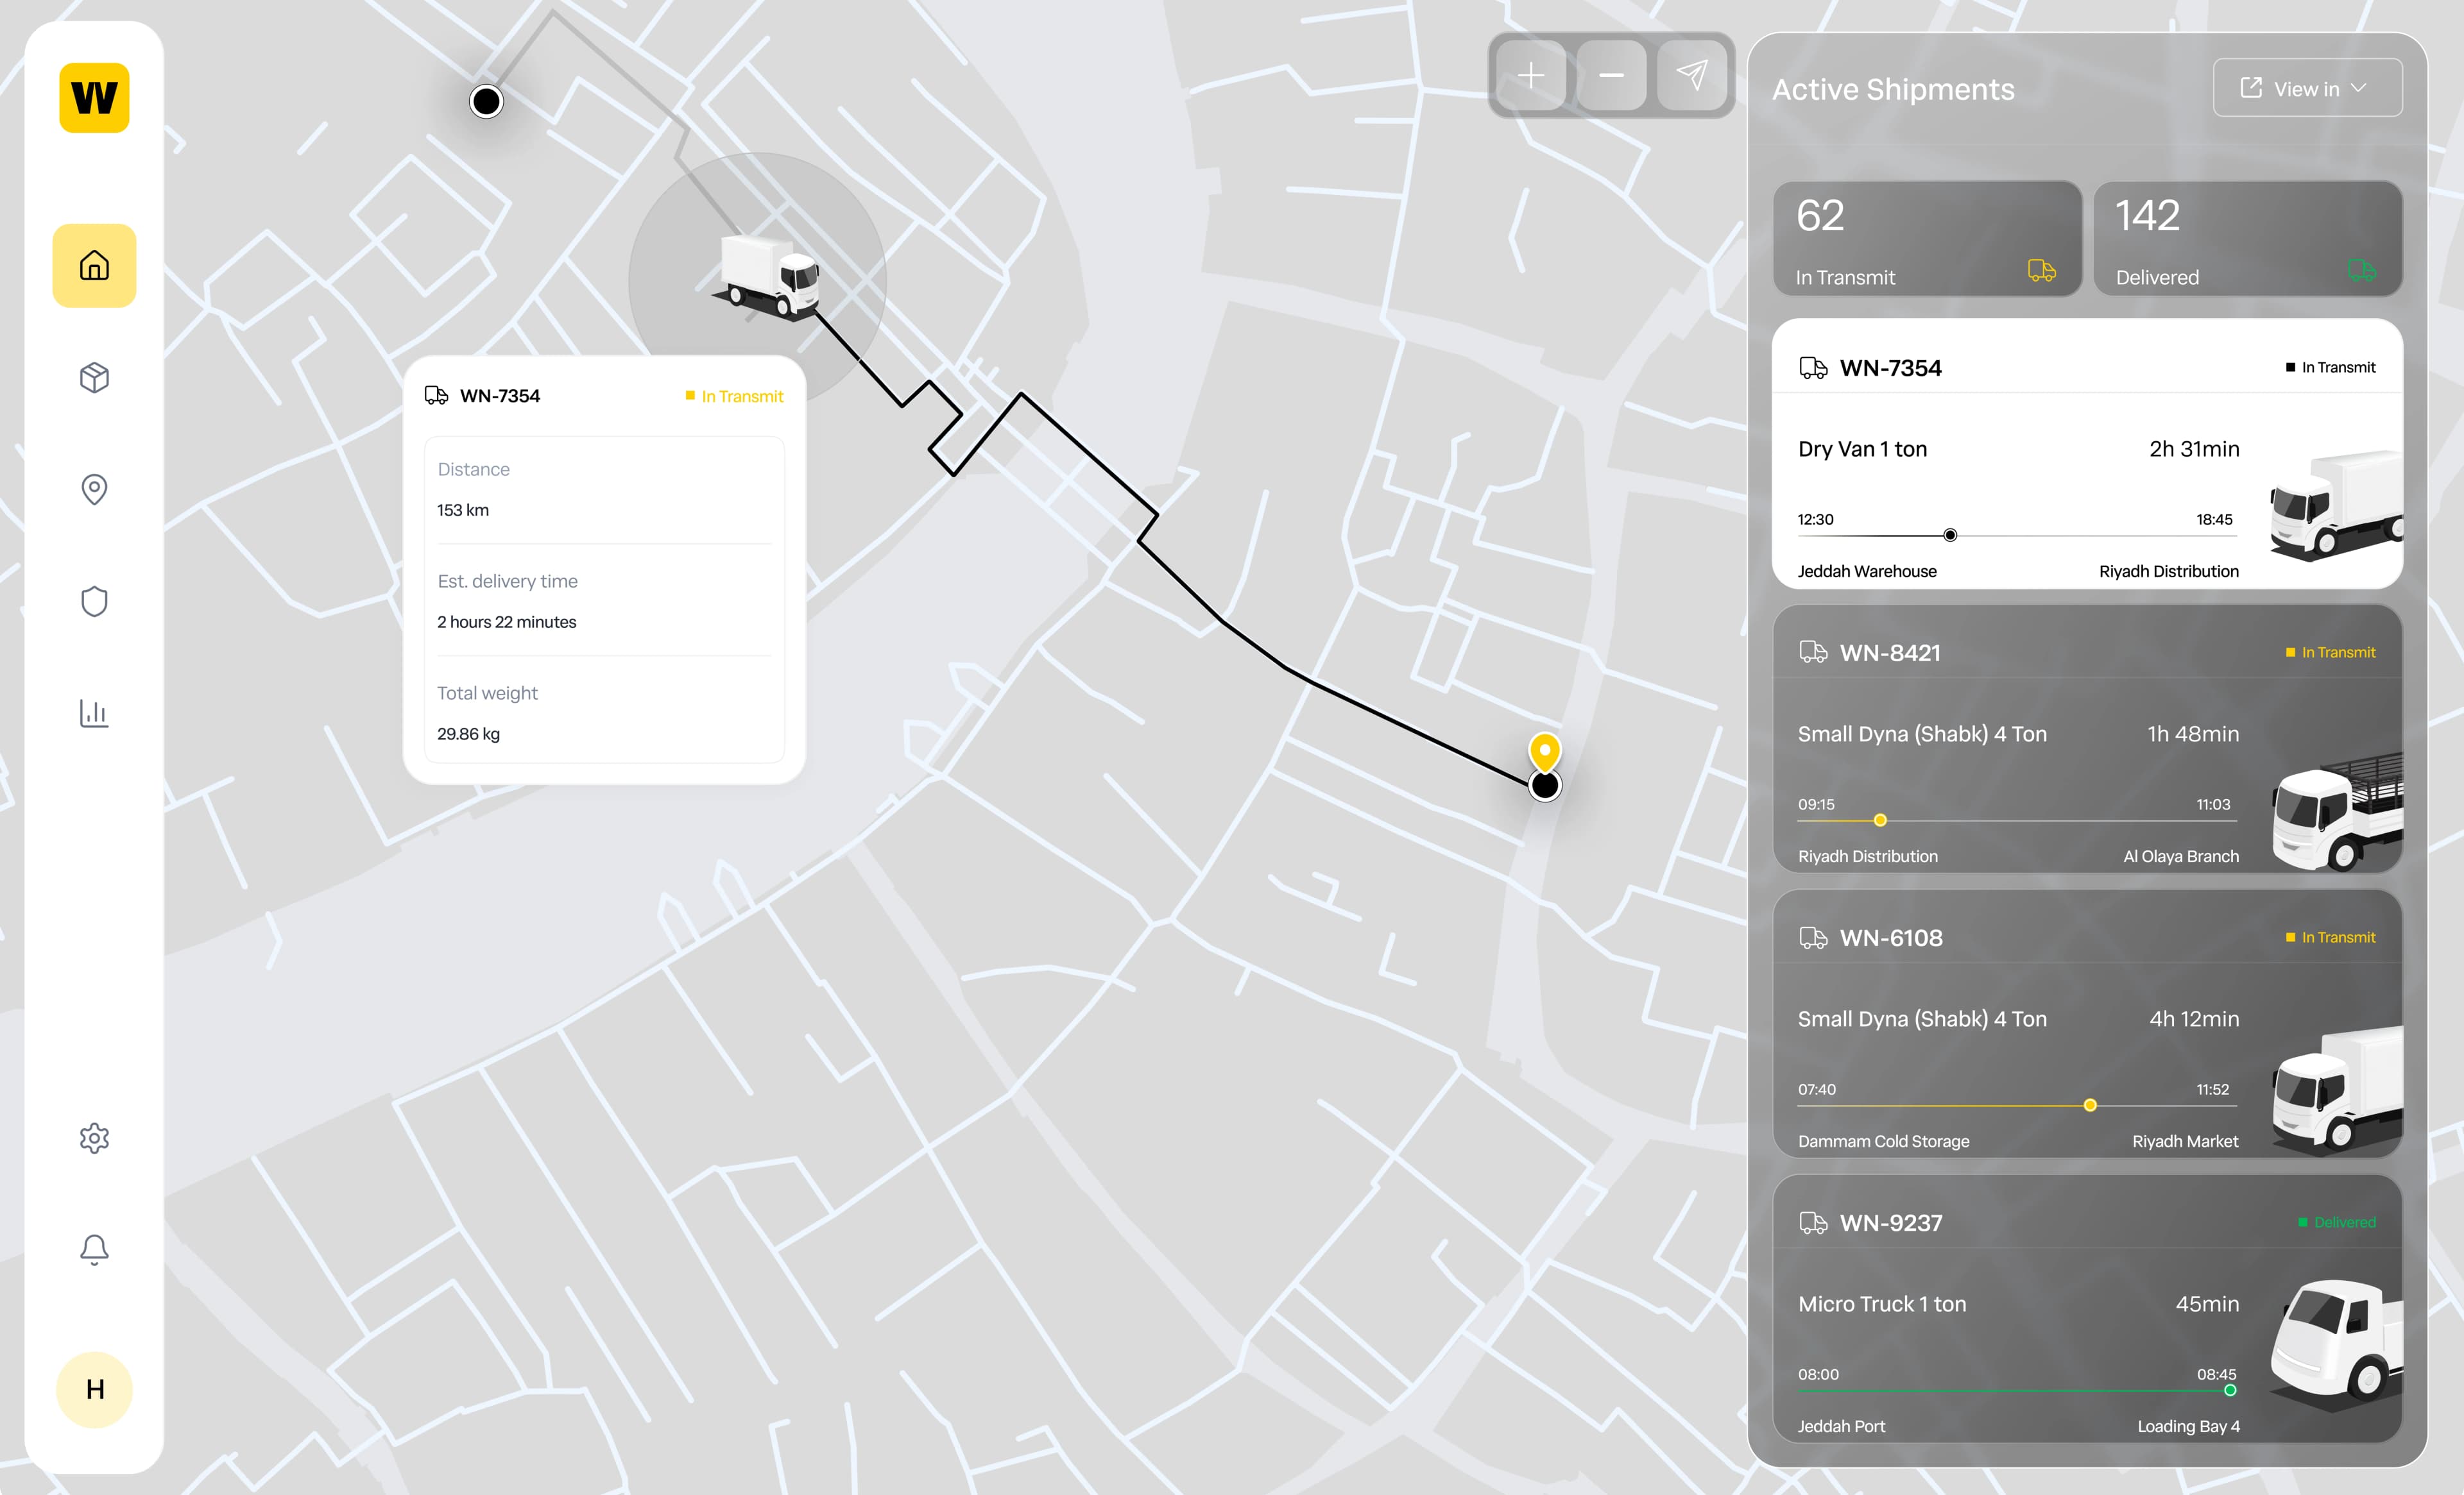Click the Jeddah Warehouse origin label
This screenshot has height=1495, width=2464.
coord(1867,571)
